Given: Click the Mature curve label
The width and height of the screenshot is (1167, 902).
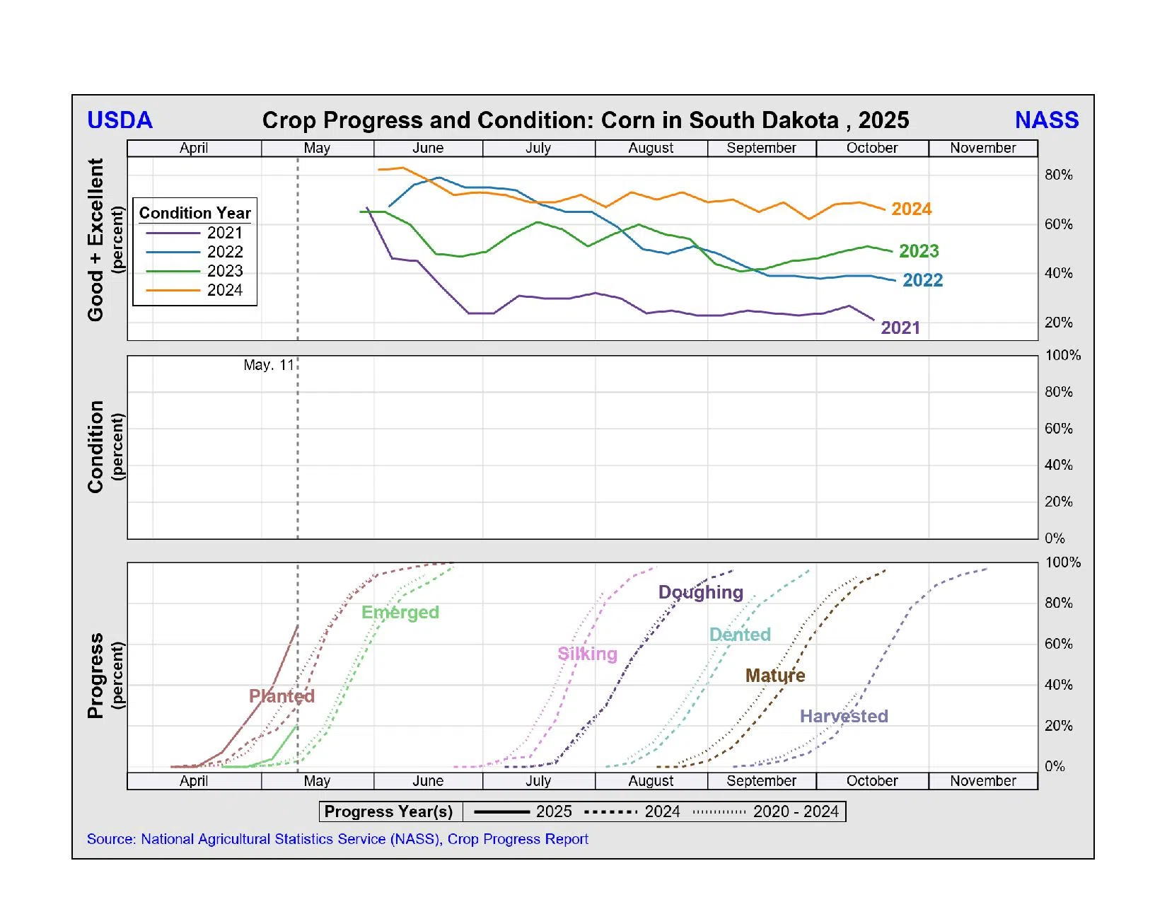Looking at the screenshot, I should point(775,676).
